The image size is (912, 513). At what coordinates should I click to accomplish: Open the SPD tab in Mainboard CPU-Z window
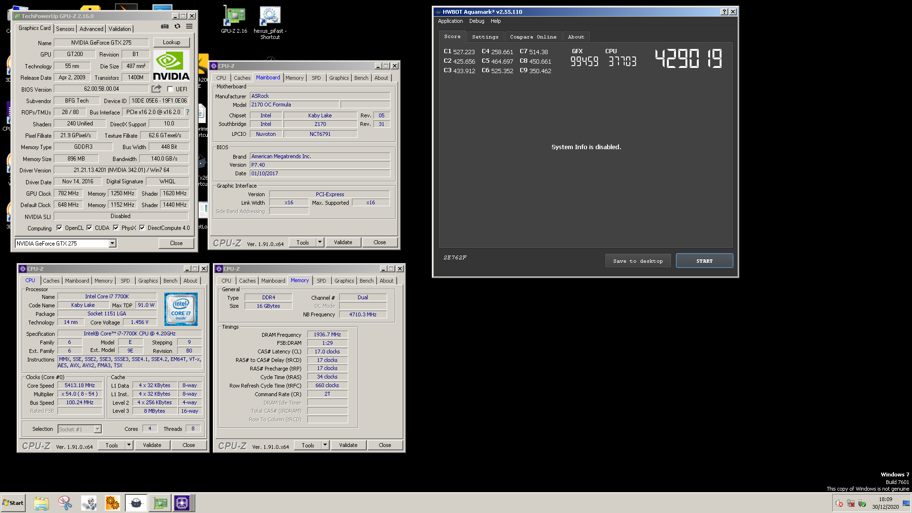pos(316,78)
